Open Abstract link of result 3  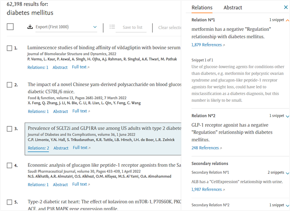61,148
